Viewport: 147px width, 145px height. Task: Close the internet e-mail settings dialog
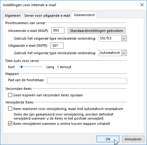pyautogui.click(x=142, y=5)
